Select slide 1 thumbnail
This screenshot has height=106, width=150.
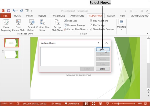coord(12,43)
